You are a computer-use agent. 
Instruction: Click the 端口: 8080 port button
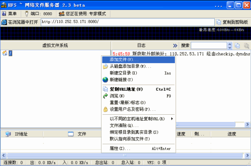click(39, 14)
